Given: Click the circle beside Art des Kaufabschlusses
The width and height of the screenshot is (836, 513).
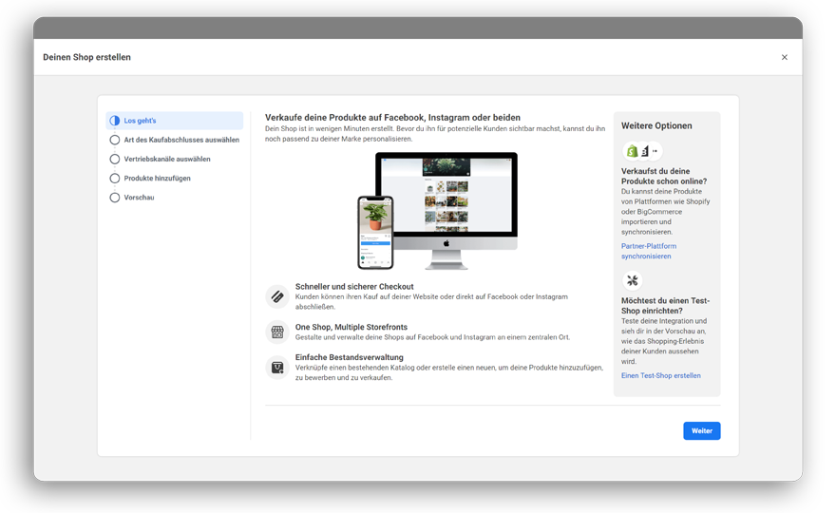Looking at the screenshot, I should (115, 140).
